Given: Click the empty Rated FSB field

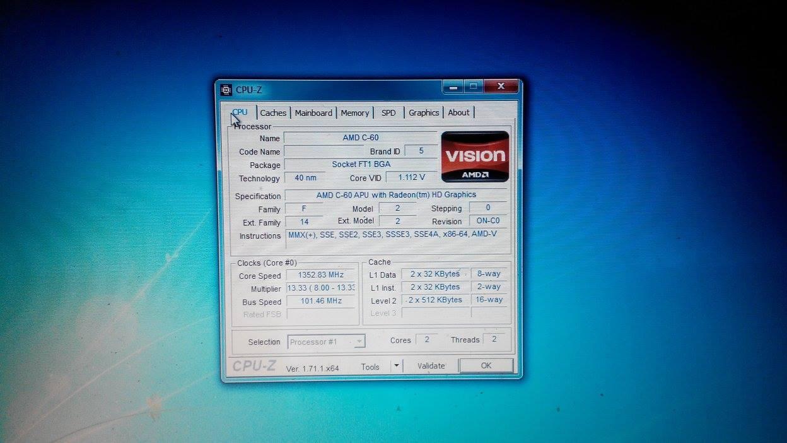Looking at the screenshot, I should (x=321, y=314).
